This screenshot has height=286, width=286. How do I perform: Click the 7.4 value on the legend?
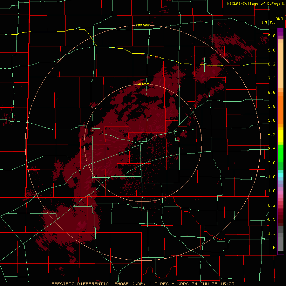[272, 78]
